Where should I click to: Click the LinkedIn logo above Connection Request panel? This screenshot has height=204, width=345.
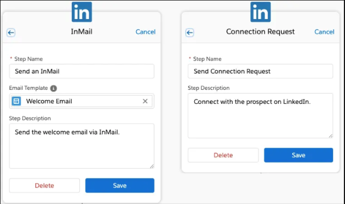[261, 12]
